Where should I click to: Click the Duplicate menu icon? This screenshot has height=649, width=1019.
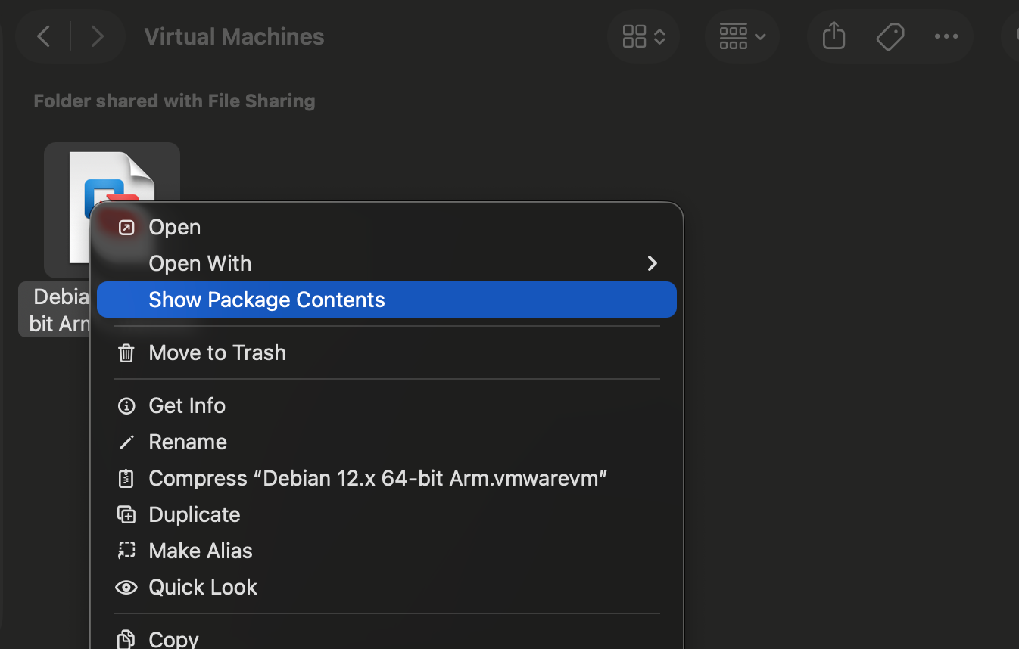pos(126,514)
